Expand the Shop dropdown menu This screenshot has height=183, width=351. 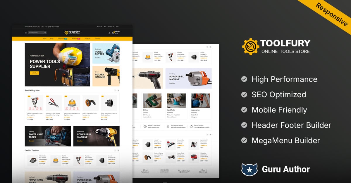[52, 39]
